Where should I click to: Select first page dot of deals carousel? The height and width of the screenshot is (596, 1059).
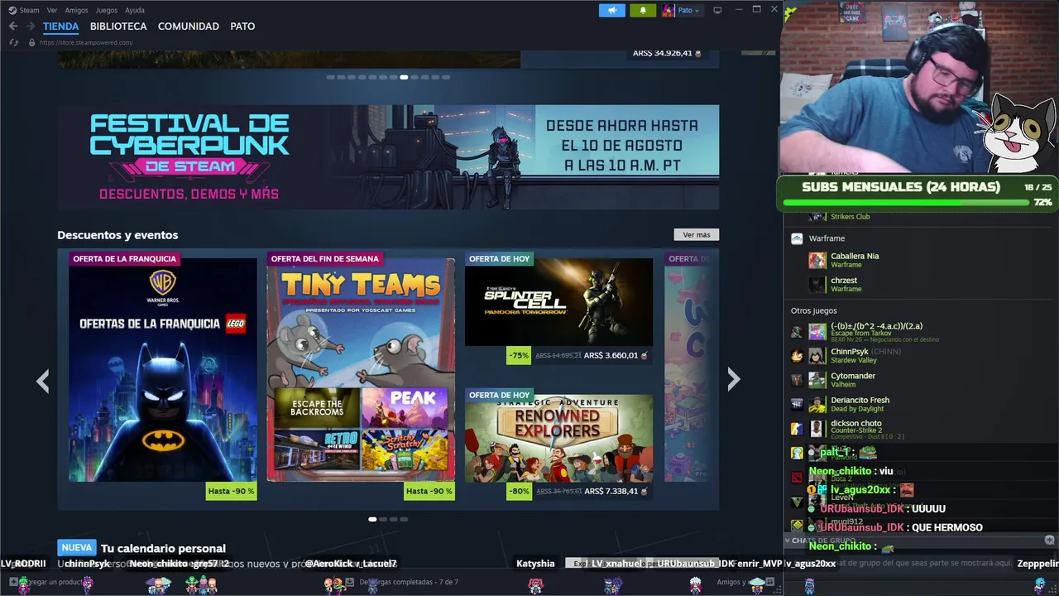372,519
